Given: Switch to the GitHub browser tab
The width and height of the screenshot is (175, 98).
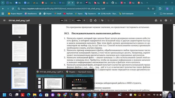Looking at the screenshot, I should 114,3.
